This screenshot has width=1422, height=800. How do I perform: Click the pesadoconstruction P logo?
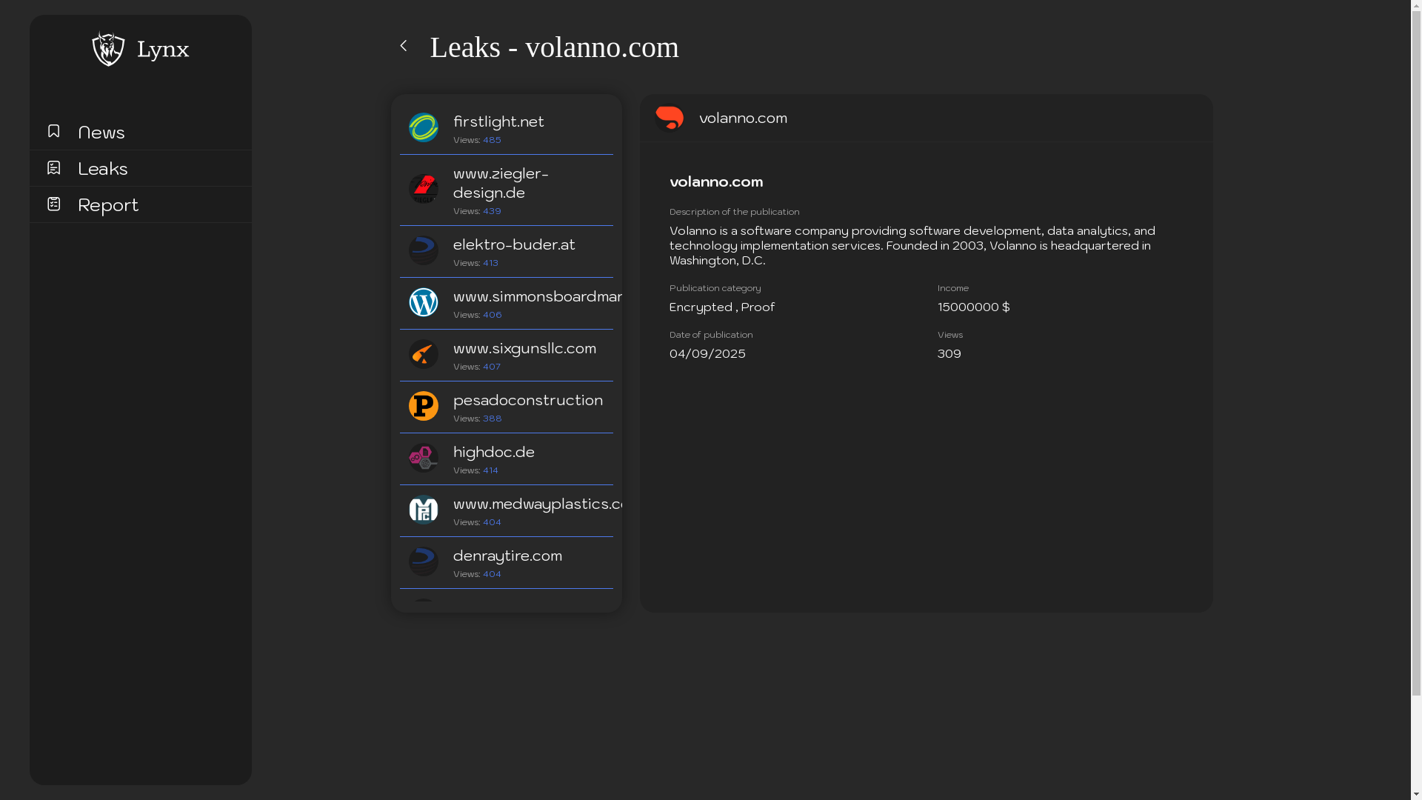(x=424, y=406)
